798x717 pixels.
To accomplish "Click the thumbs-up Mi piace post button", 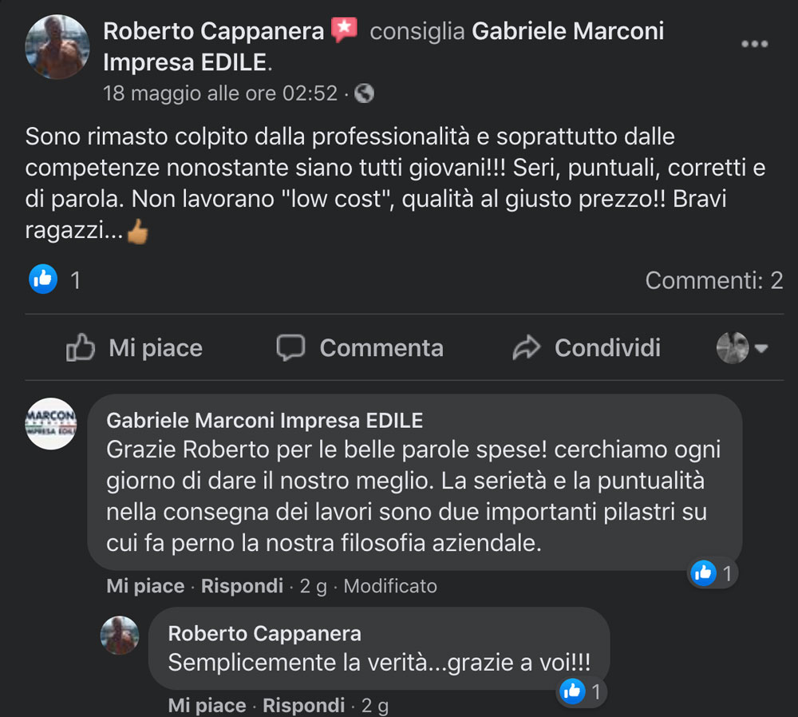I will pyautogui.click(x=134, y=348).
